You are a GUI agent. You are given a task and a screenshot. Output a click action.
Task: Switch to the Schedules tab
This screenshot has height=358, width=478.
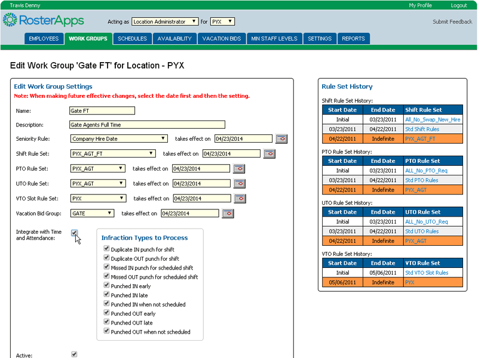[132, 39]
